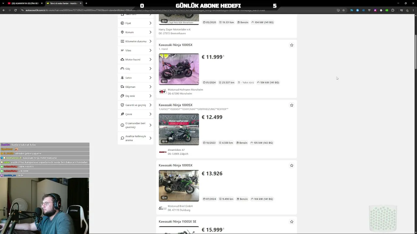Expand the Fiyat filter chevron
Screen dimensions: 417x234
tap(150, 23)
